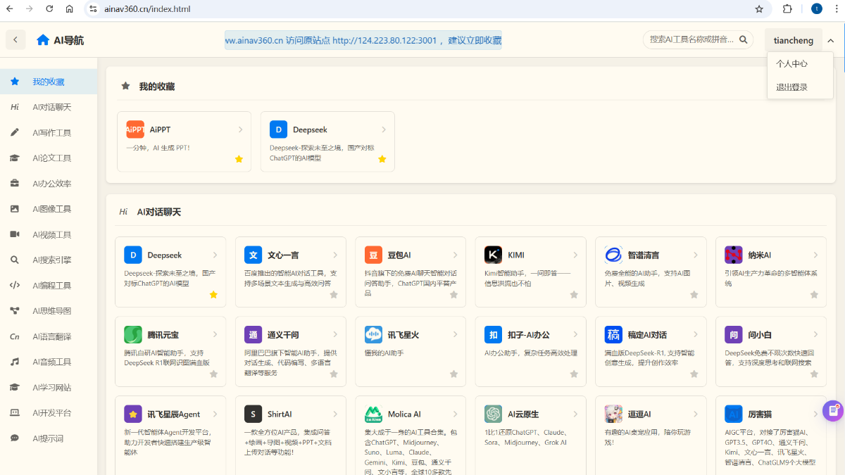Click the browser address bar URL
The width and height of the screenshot is (845, 475).
[148, 9]
